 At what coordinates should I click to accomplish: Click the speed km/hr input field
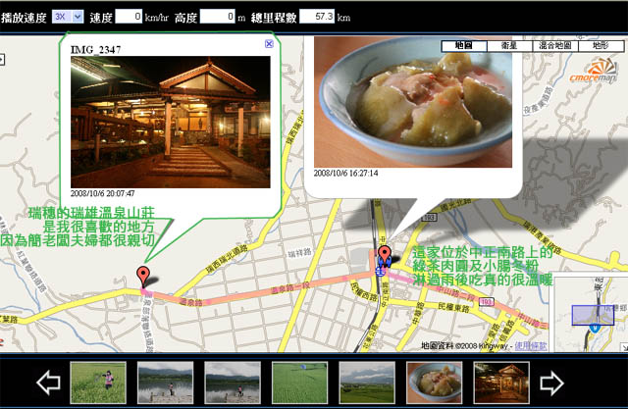pyautogui.click(x=129, y=17)
